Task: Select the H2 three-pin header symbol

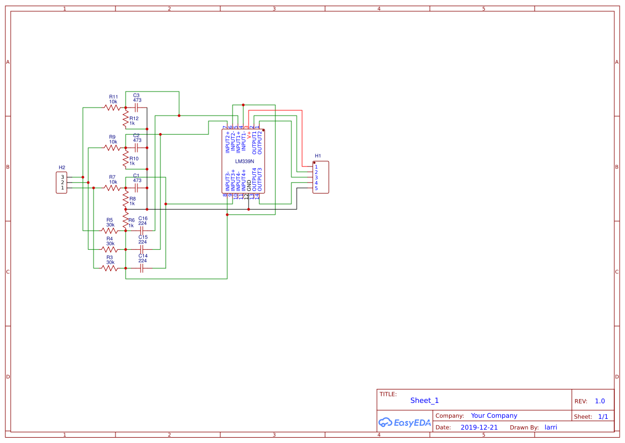Action: [61, 182]
